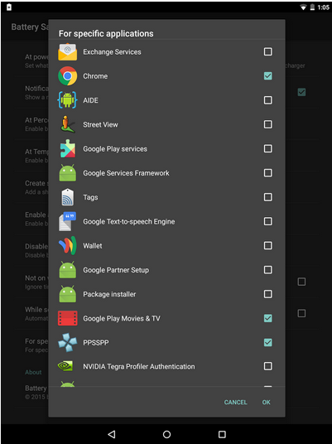Click the Package installer android icon

coord(67,294)
